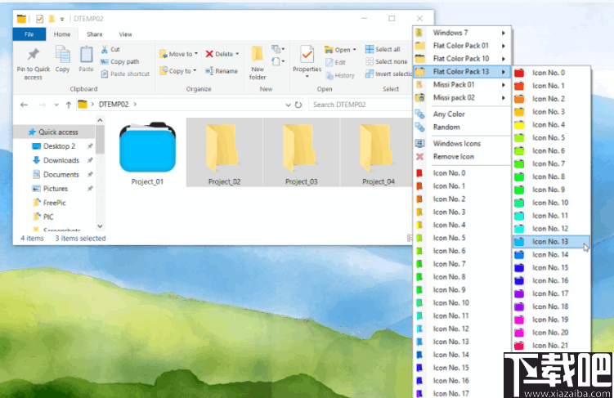Select the blue Project_01 folder
Image resolution: width=614 pixels, height=398 pixels.
[147, 153]
